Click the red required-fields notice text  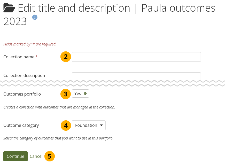point(30,44)
